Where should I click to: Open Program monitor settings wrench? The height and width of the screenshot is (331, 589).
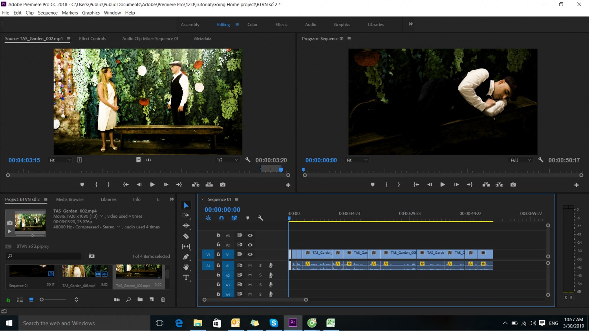point(541,160)
